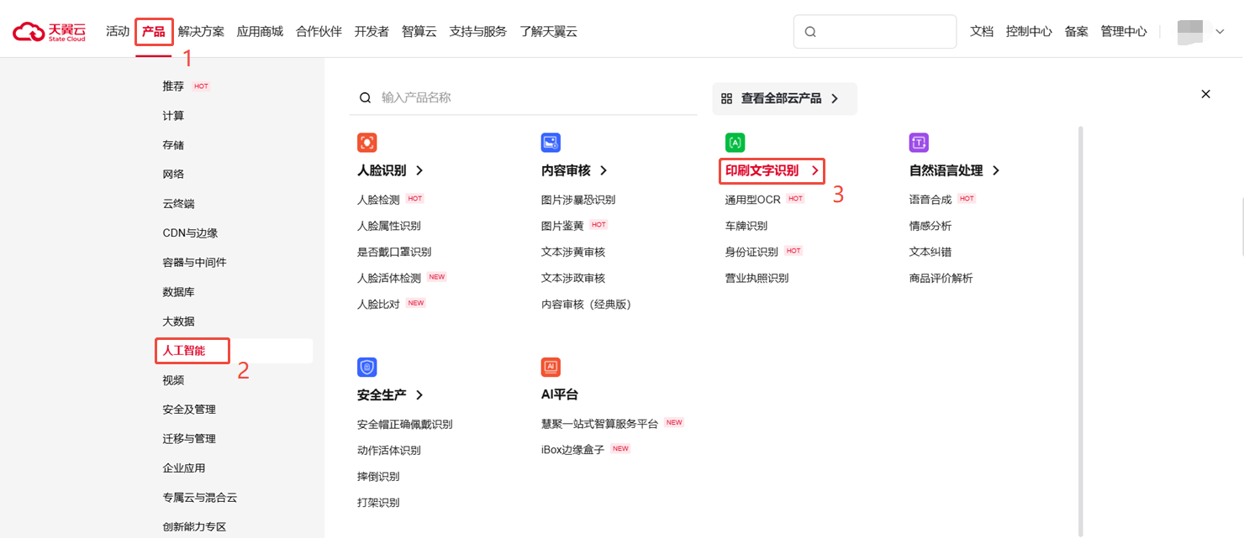
Task: Select 迁移与管理 in the sidebar
Action: tap(189, 439)
